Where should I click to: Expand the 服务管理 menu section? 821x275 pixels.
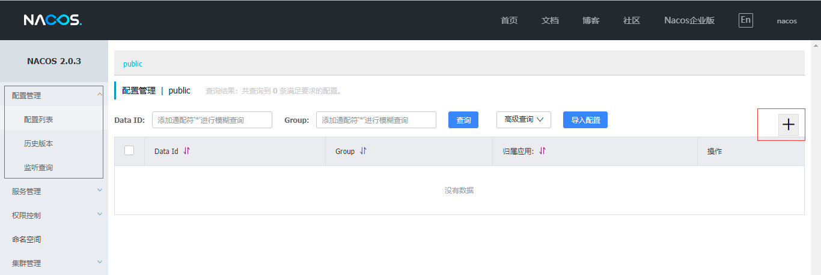pyautogui.click(x=53, y=192)
